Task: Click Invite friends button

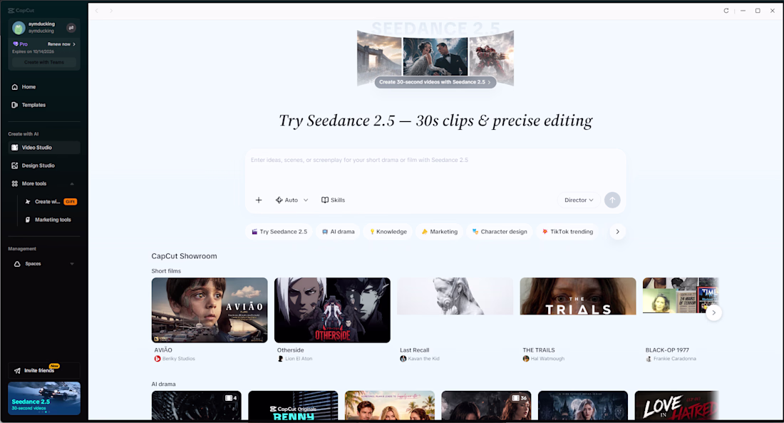Action: (x=44, y=370)
